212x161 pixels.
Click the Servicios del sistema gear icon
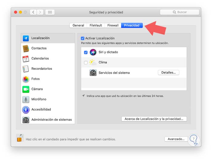click(93, 73)
